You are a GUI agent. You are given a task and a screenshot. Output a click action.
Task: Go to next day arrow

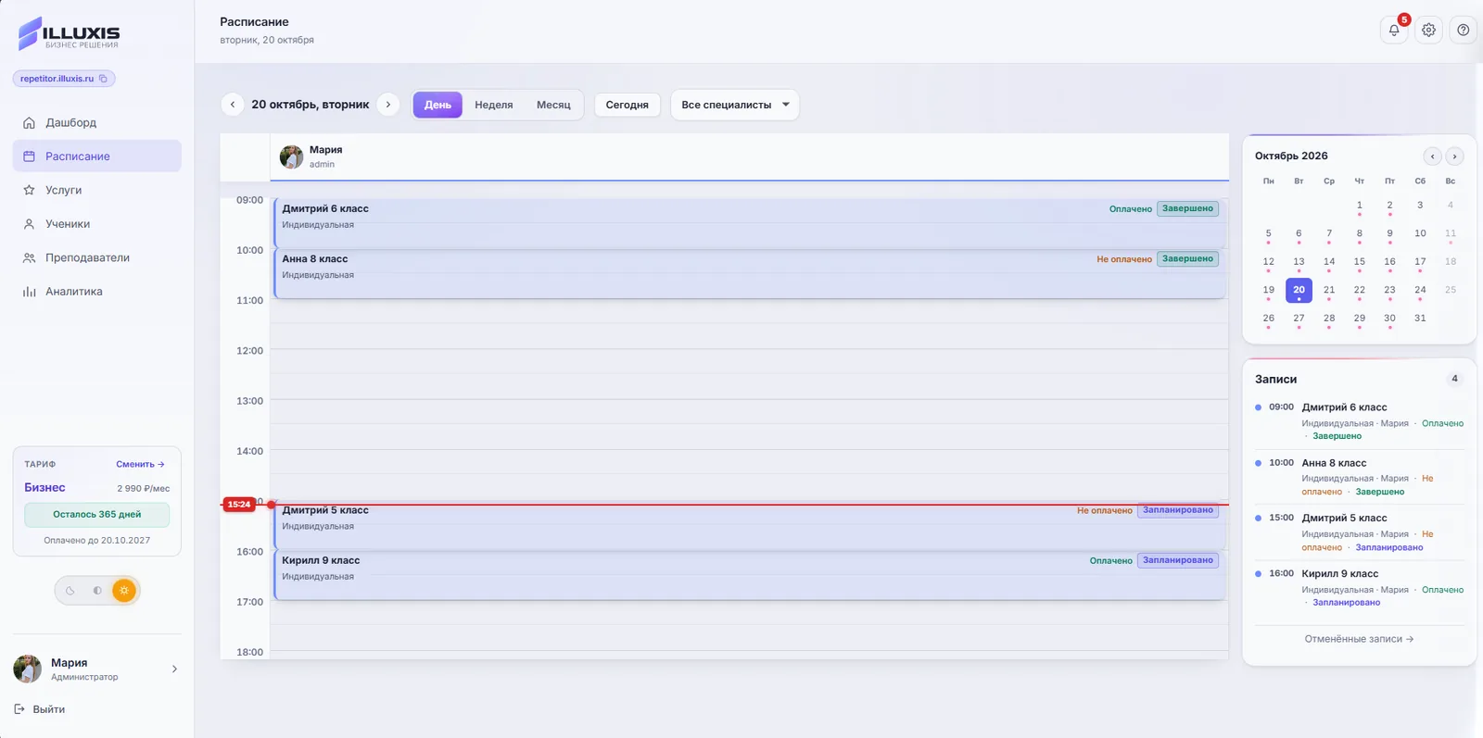pos(388,105)
